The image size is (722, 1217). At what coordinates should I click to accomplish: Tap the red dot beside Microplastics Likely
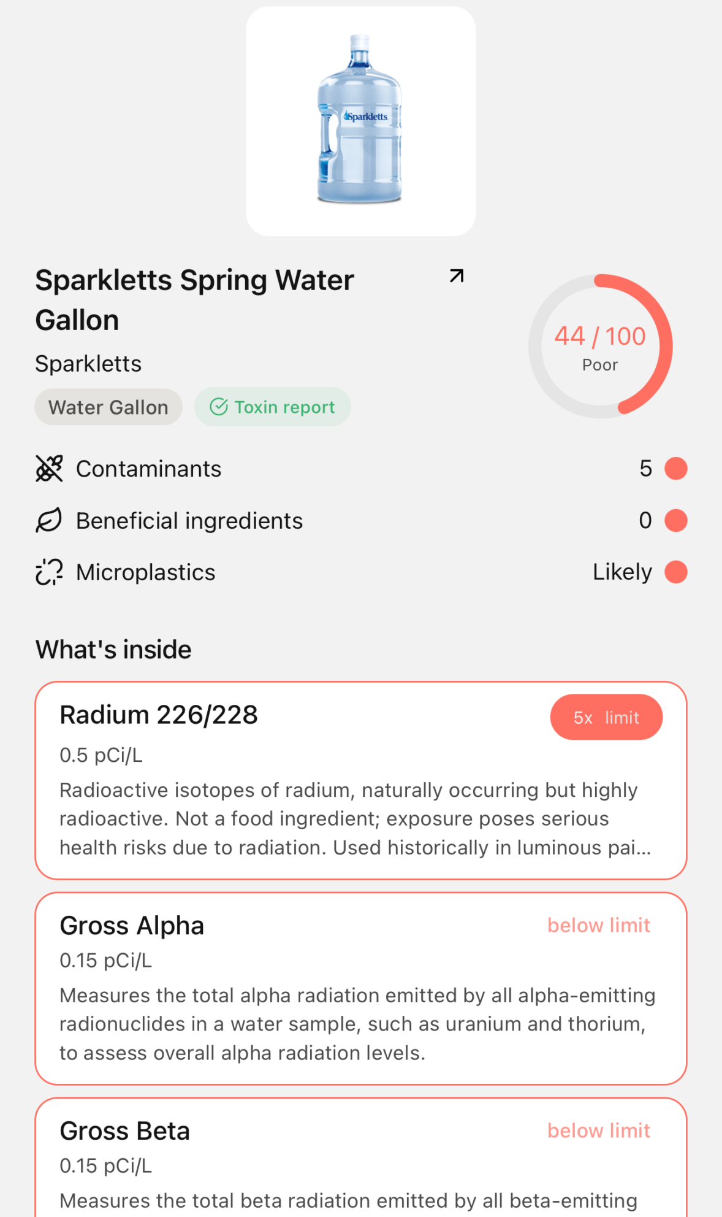pos(676,572)
